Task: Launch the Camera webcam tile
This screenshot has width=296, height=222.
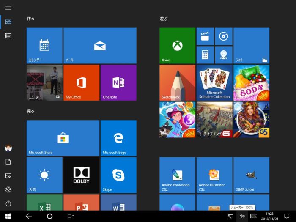Action: [223, 55]
